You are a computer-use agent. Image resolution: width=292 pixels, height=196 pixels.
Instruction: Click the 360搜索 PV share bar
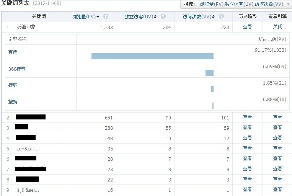(209, 73)
